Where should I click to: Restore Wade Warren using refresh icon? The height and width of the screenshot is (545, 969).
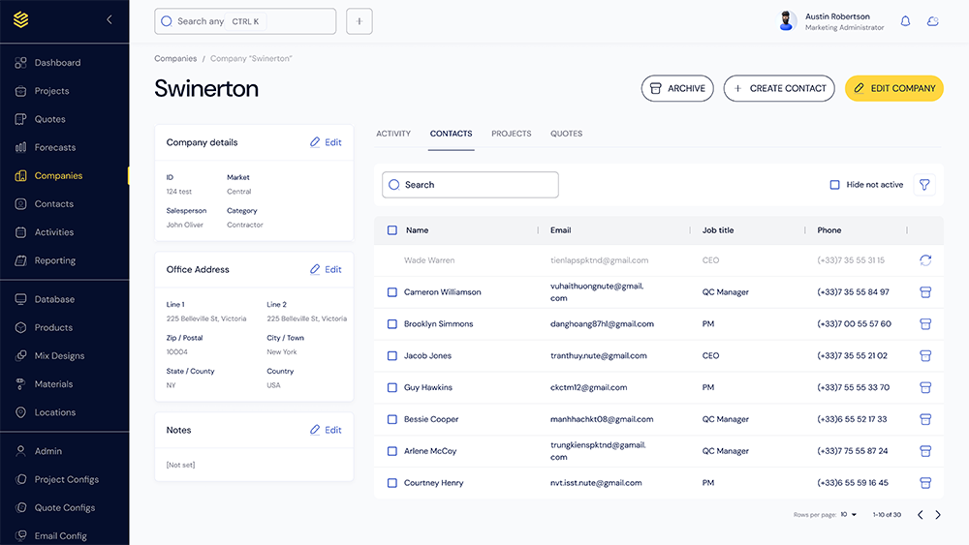coord(925,260)
